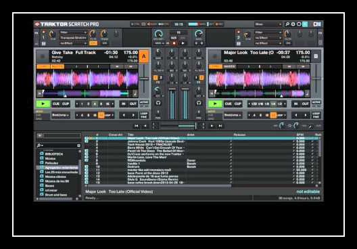Toggle ACTIVE loop on deck A
This screenshot has width=357, height=249.
point(143,103)
